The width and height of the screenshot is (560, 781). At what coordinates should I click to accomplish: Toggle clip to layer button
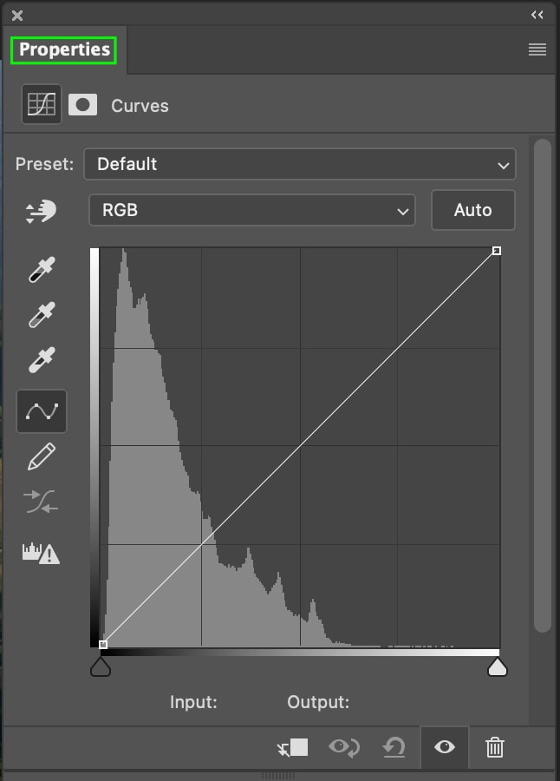(x=292, y=748)
